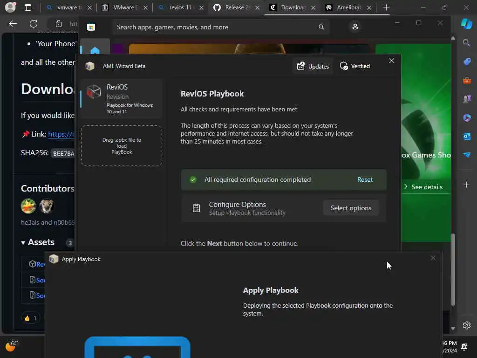Click the Edge sidebar paper plane icon

pyautogui.click(x=467, y=155)
